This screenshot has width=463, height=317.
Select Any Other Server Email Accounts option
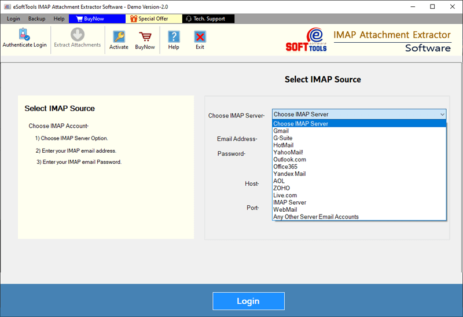coord(359,217)
